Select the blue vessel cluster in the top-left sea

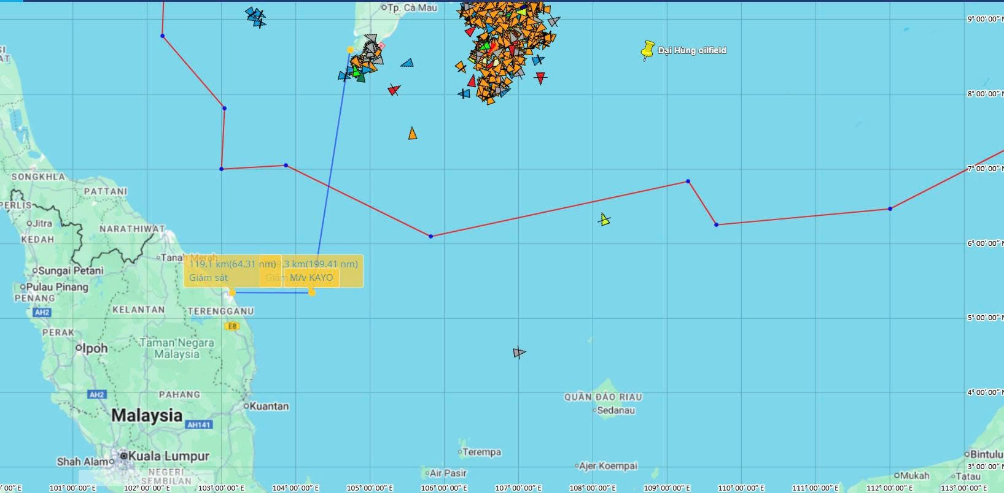point(255,17)
